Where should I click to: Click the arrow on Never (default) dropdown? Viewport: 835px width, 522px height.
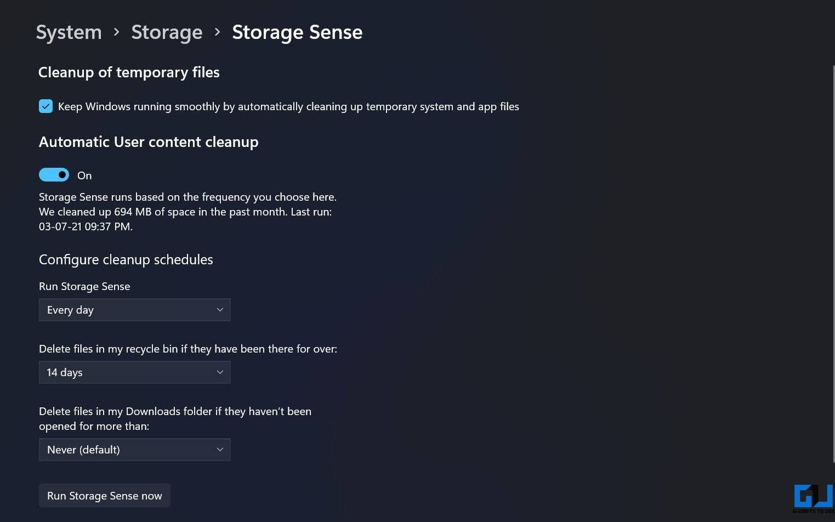pyautogui.click(x=220, y=450)
